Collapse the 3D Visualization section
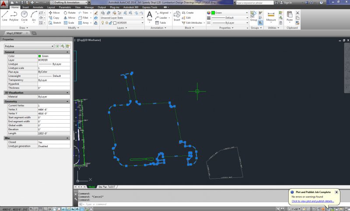 [x=67, y=93]
